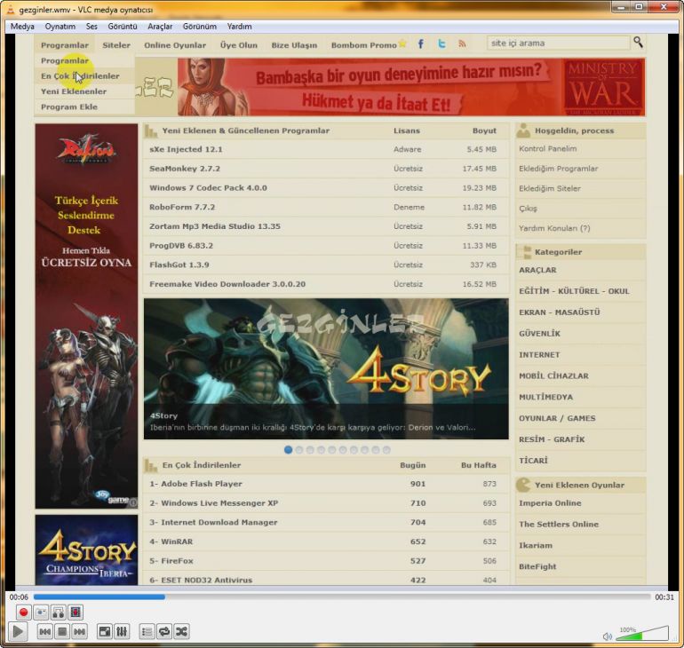Viewport: 684px width, 648px height.
Task: Click the red Record button in VLC
Action: tap(23, 612)
